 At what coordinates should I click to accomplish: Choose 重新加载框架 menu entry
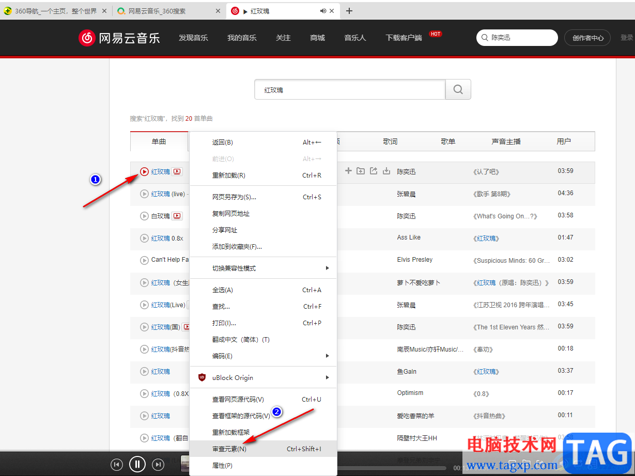coord(264,432)
